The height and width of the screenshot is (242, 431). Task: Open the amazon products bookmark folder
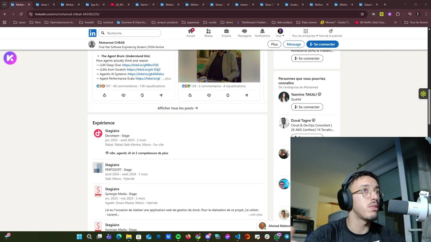click(165, 23)
